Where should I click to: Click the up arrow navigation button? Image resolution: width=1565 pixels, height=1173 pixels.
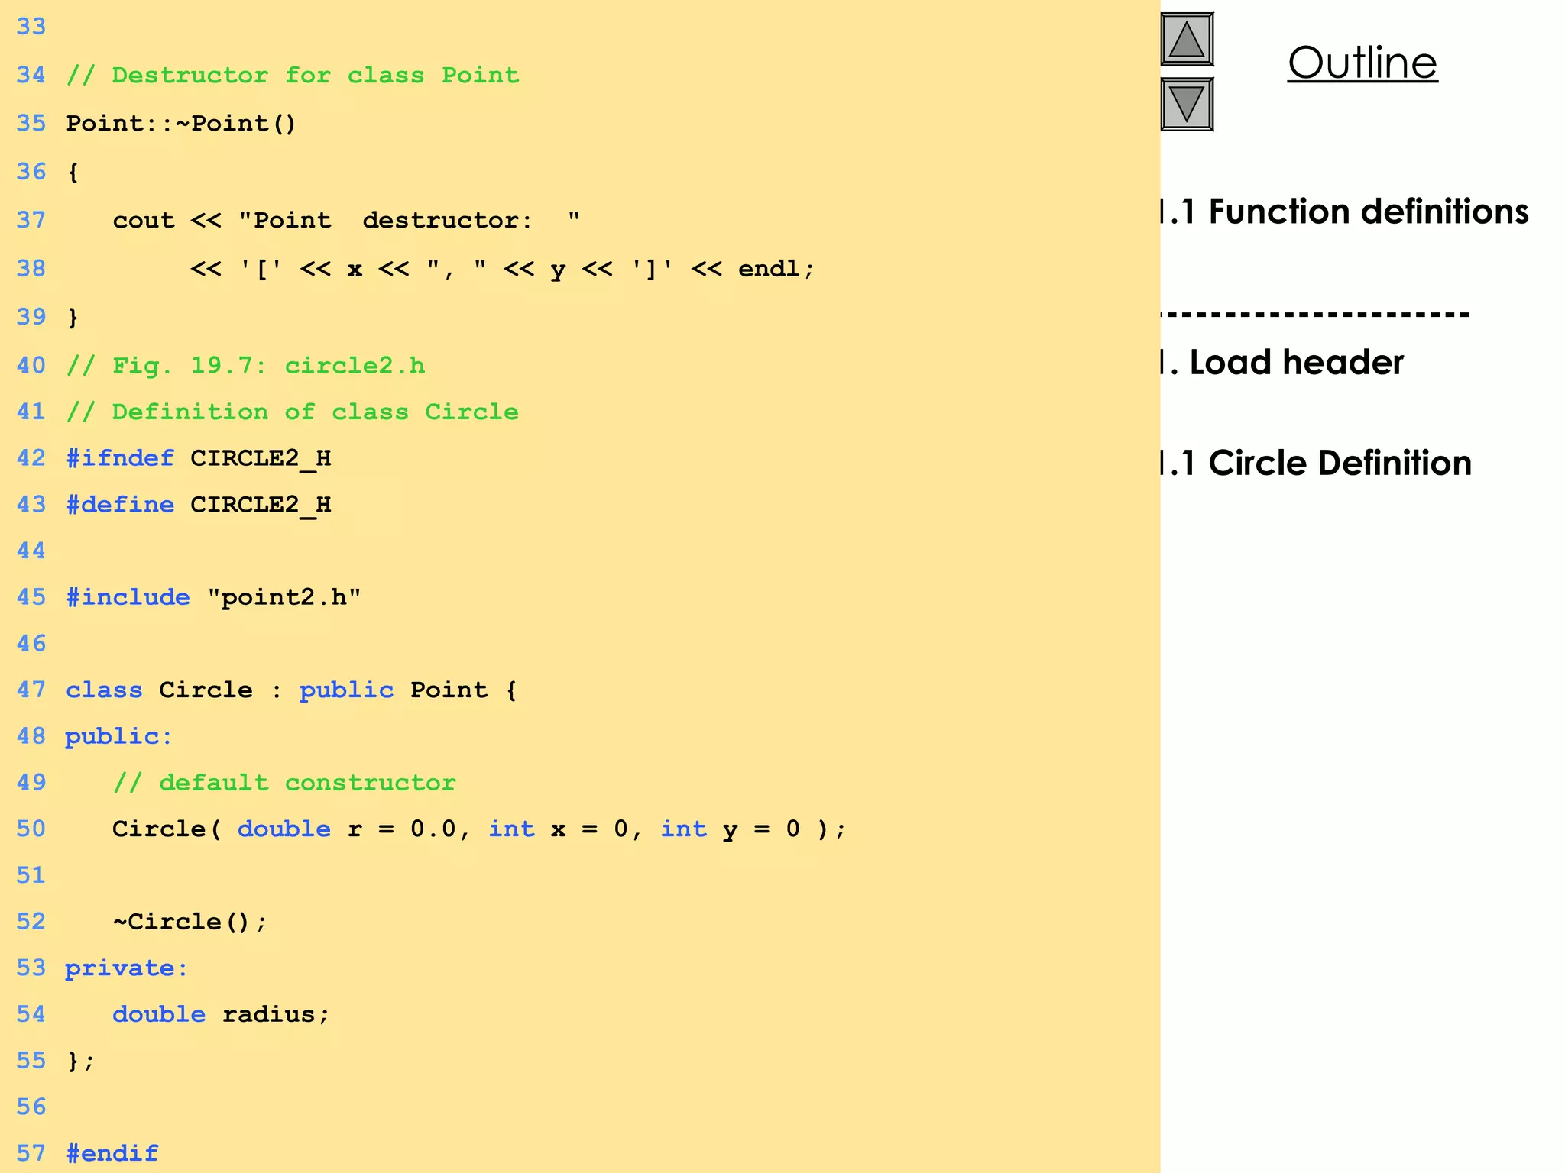click(1187, 39)
